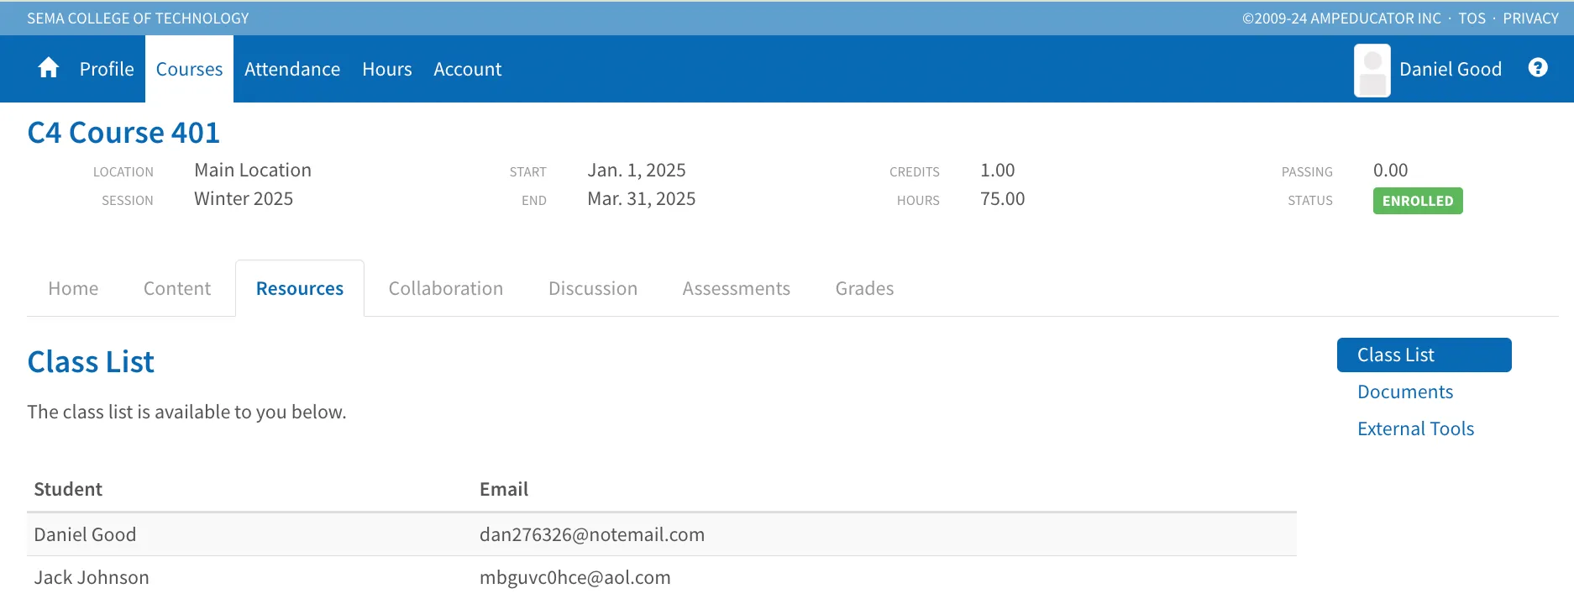Click the Main Location value
The height and width of the screenshot is (615, 1574).
point(253,170)
